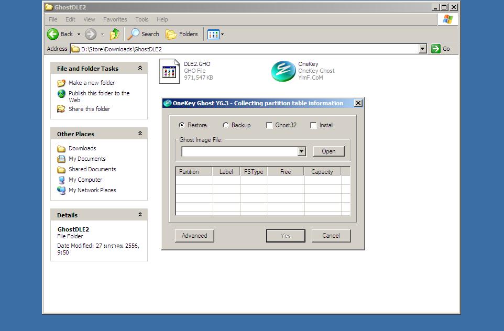Select the DLE2.GHO file icon
The image size is (504, 331).
tap(169, 71)
